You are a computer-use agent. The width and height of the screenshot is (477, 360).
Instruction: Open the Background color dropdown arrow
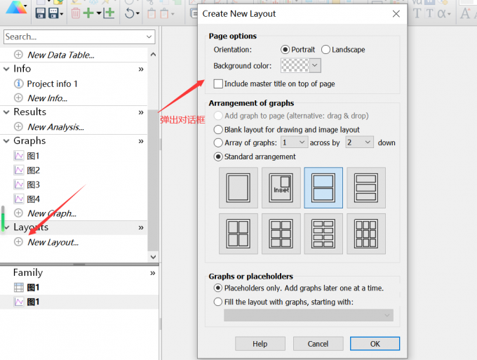315,65
